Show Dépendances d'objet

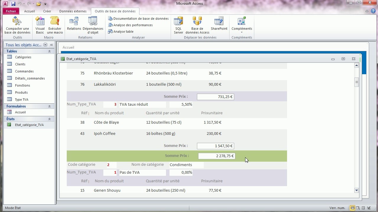pyautogui.click(x=93, y=25)
